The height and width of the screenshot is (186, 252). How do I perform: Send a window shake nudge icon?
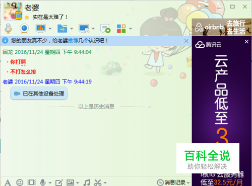(31, 182)
